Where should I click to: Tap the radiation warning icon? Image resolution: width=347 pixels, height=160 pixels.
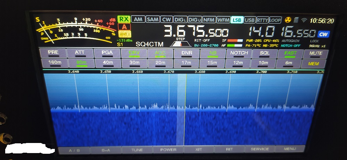[x=288, y=20]
